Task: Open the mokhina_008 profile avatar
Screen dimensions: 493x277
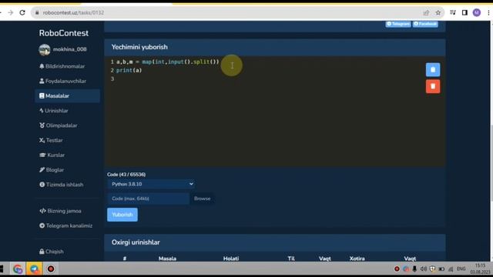Action: click(45, 49)
